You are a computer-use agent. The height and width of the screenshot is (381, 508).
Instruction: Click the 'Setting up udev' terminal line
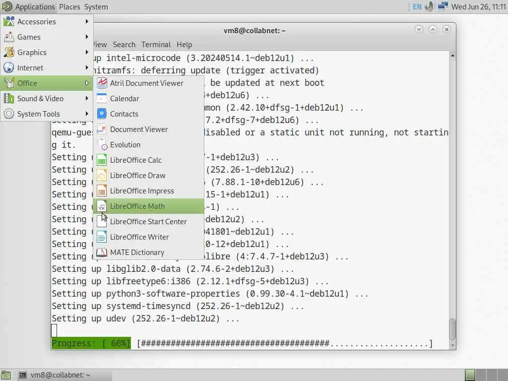pyautogui.click(x=145, y=318)
